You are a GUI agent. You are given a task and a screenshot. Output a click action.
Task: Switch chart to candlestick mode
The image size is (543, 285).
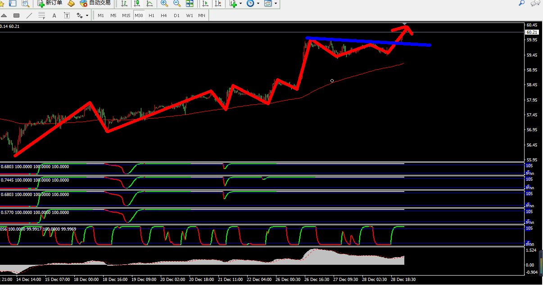click(137, 4)
